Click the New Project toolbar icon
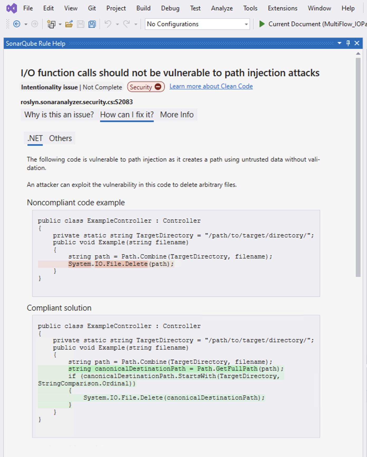The width and height of the screenshot is (367, 457). coord(51,24)
